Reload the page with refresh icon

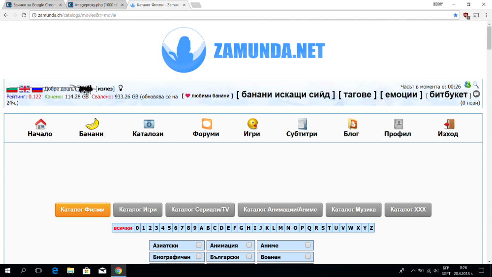pos(24,15)
